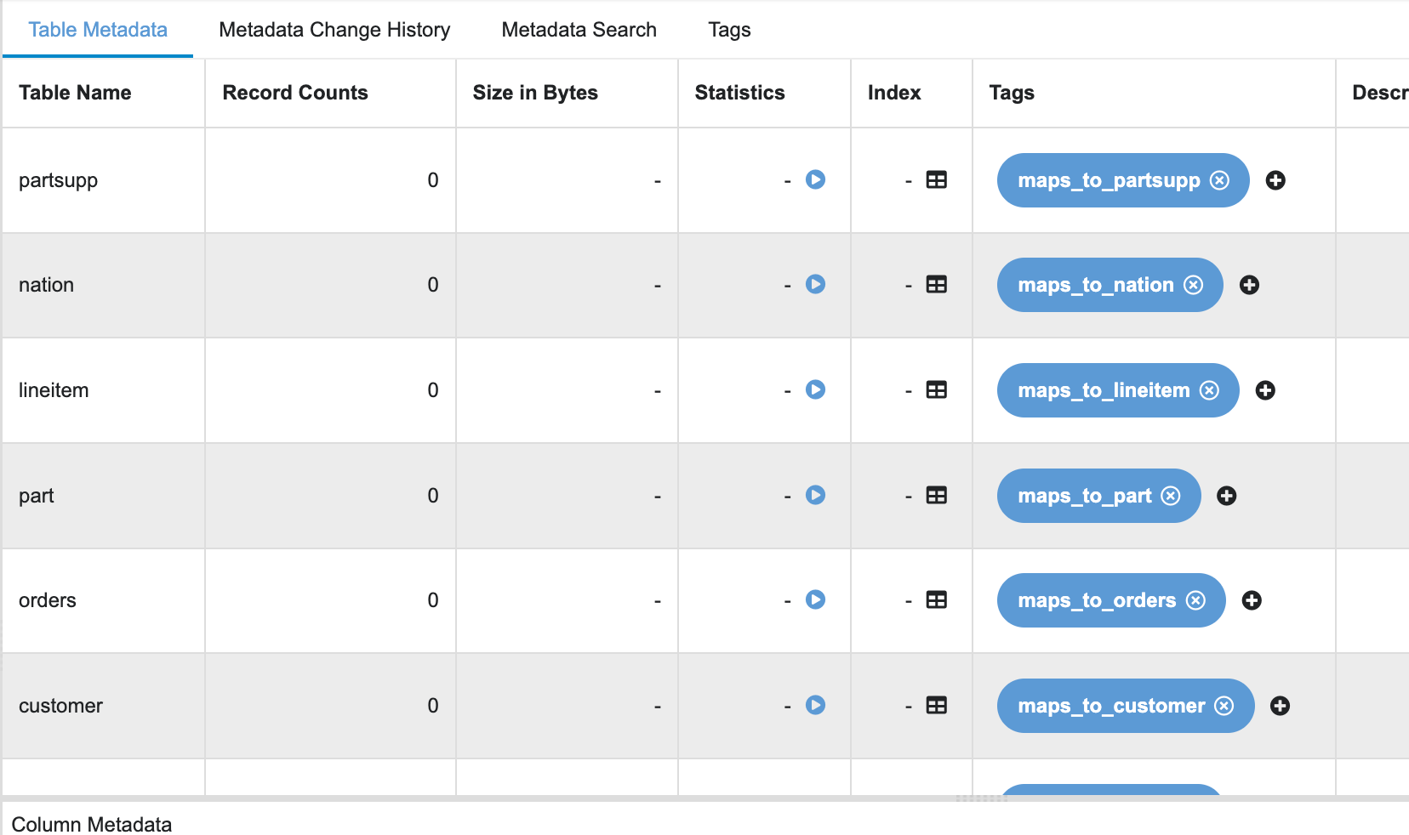Image resolution: width=1409 pixels, height=835 pixels.
Task: Open the Metadata Search tab
Action: (x=579, y=30)
